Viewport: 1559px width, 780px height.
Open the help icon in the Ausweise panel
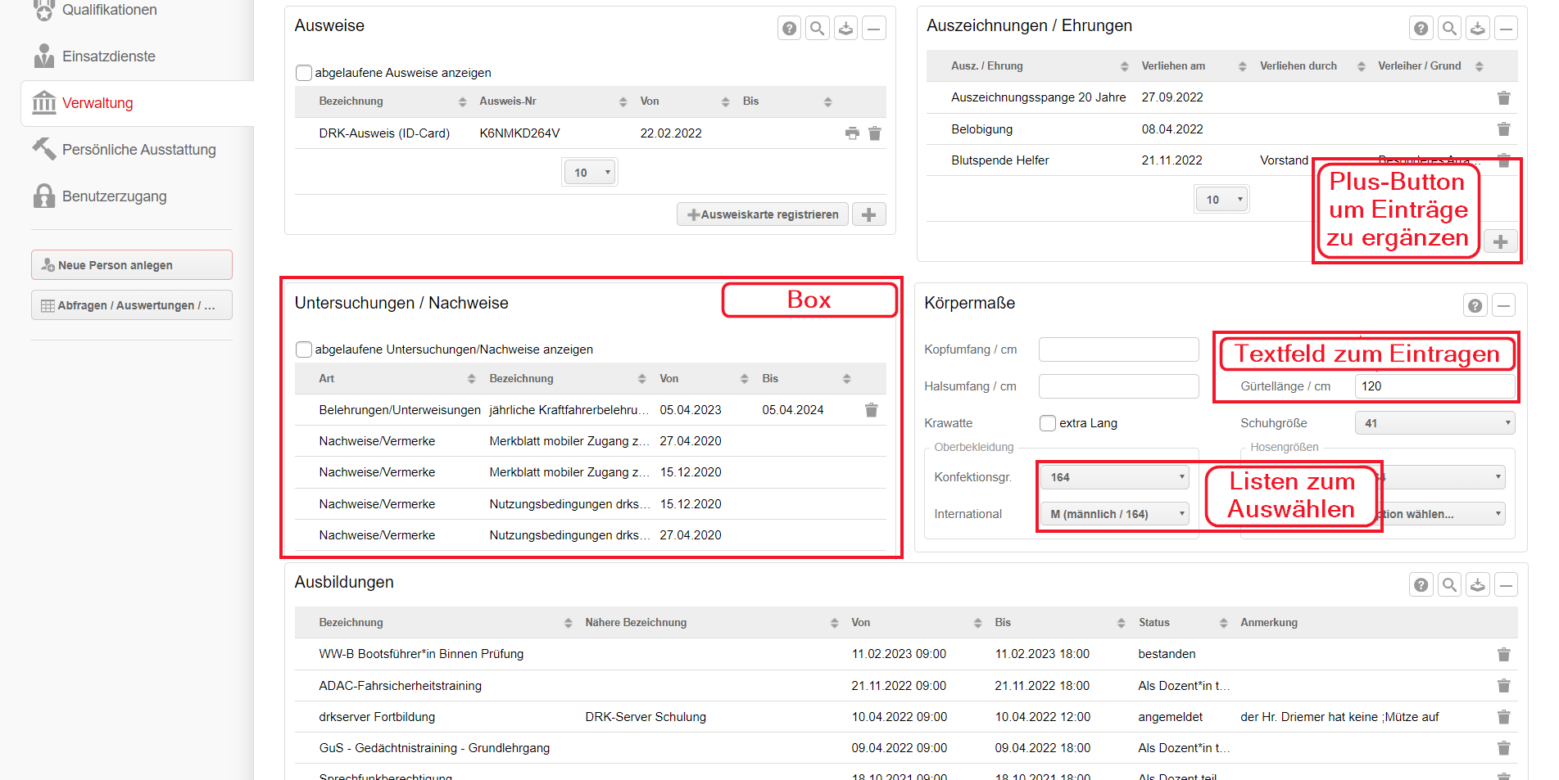788,27
